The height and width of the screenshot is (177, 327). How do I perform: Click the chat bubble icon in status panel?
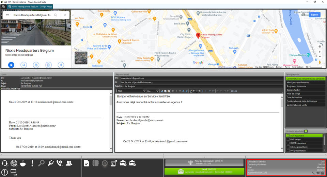click(x=318, y=173)
